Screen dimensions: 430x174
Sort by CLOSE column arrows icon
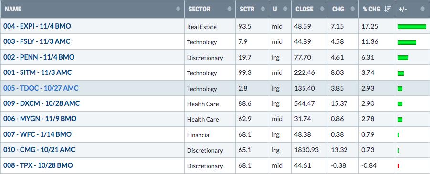point(322,9)
